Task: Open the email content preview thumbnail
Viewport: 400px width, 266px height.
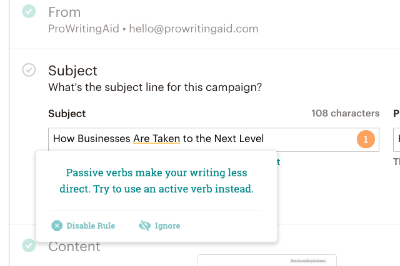Action: point(267,260)
